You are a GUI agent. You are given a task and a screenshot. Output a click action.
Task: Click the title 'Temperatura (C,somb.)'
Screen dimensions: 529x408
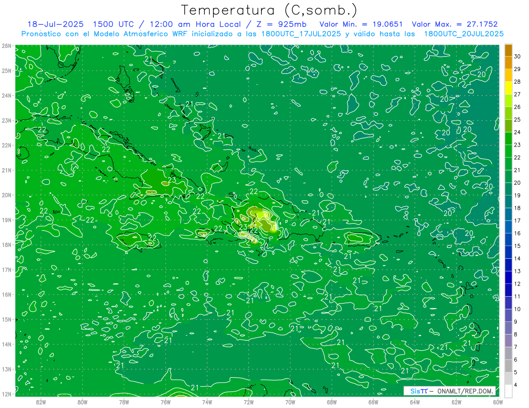(x=269, y=10)
